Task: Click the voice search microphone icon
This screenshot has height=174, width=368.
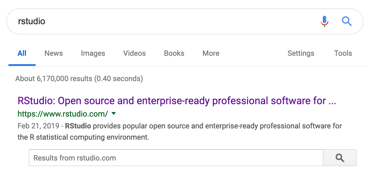Action: [x=324, y=21]
